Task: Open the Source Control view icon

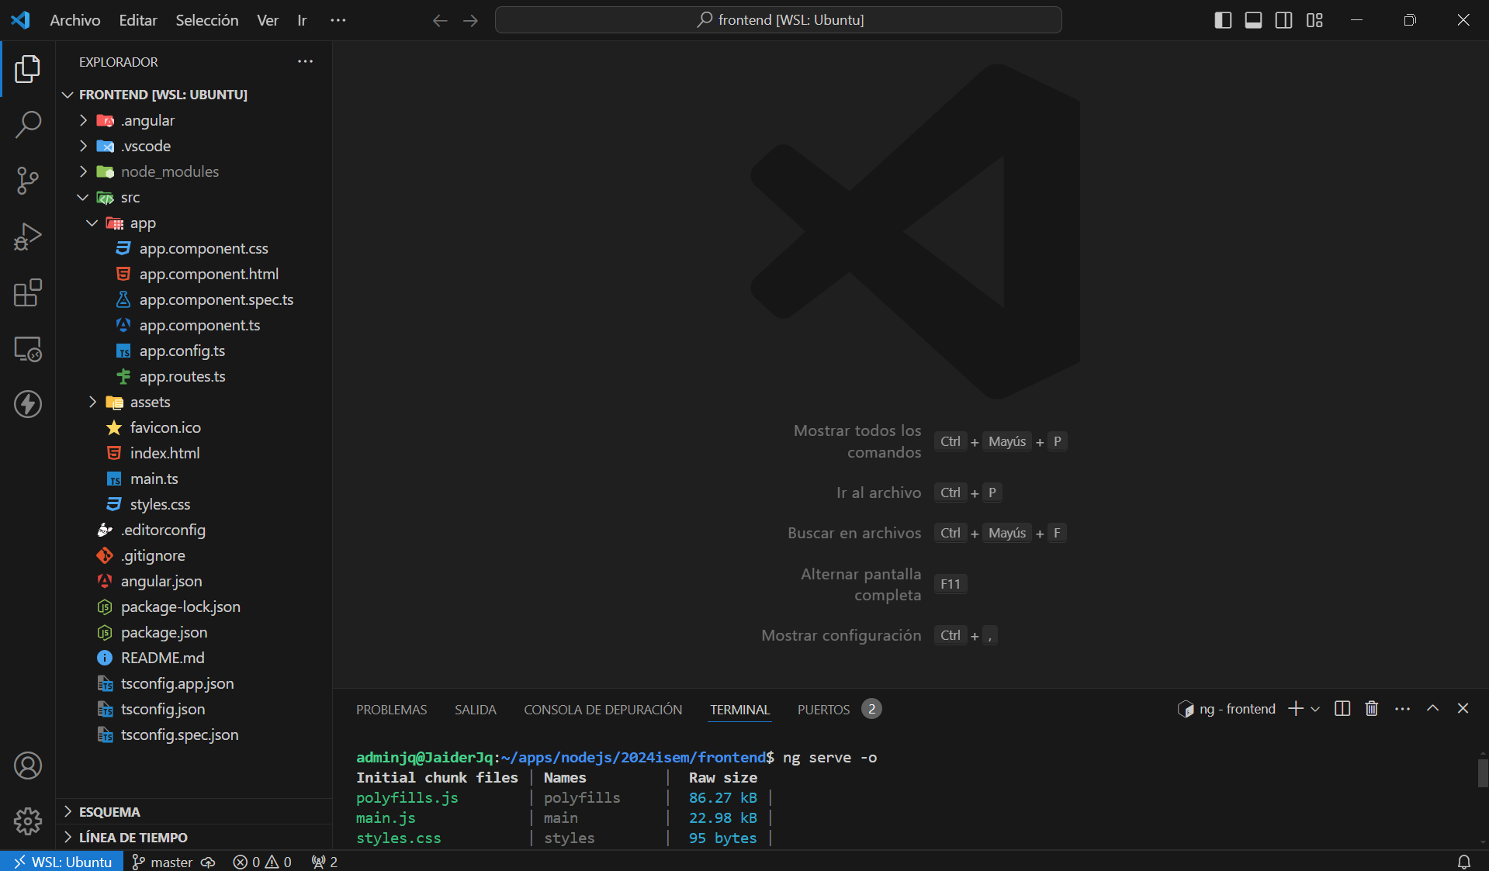Action: pos(28,181)
